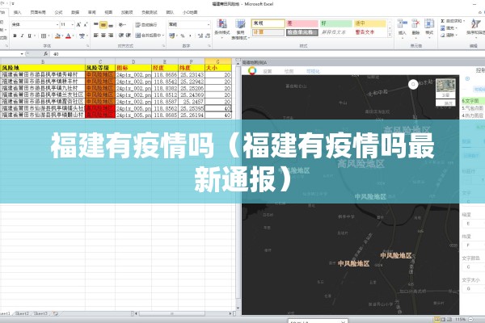This screenshot has width=485, height=323.
Task: Open the View (视图) ribbon tab
Action: (108, 12)
